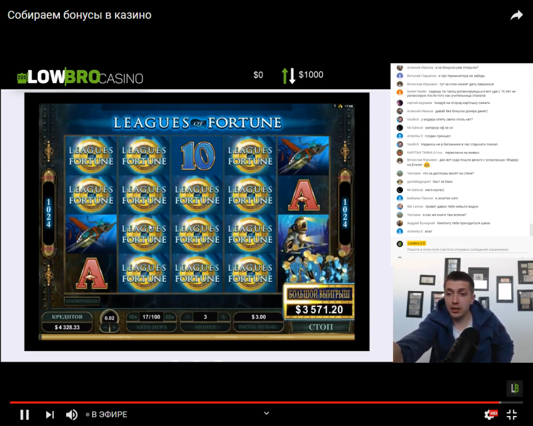The height and width of the screenshot is (426, 533).
Task: Mute the video volume
Action: click(x=72, y=414)
